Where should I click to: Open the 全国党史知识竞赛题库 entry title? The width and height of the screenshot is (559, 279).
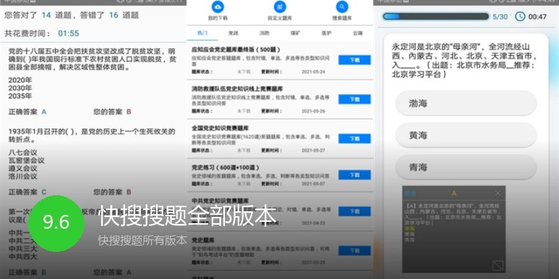220,128
